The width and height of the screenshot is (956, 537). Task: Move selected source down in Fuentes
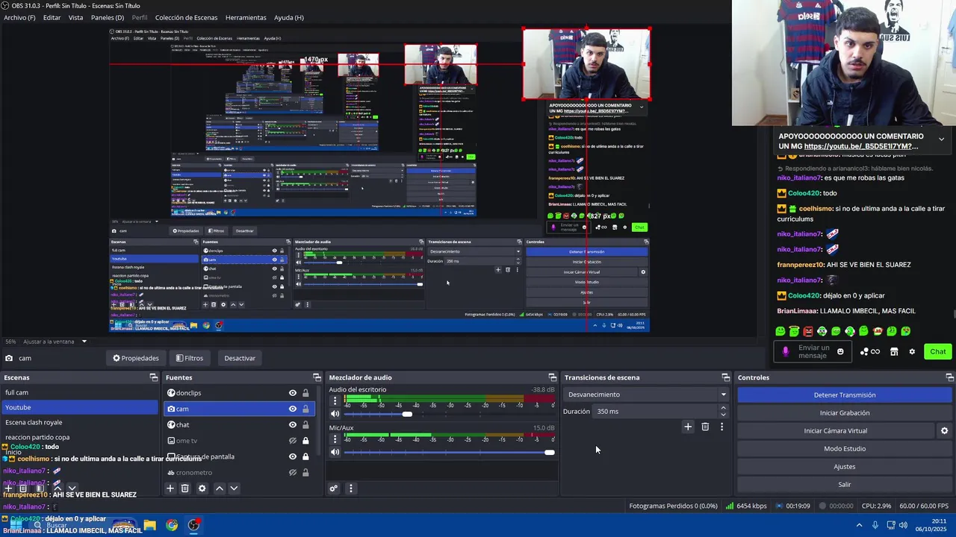[234, 489]
